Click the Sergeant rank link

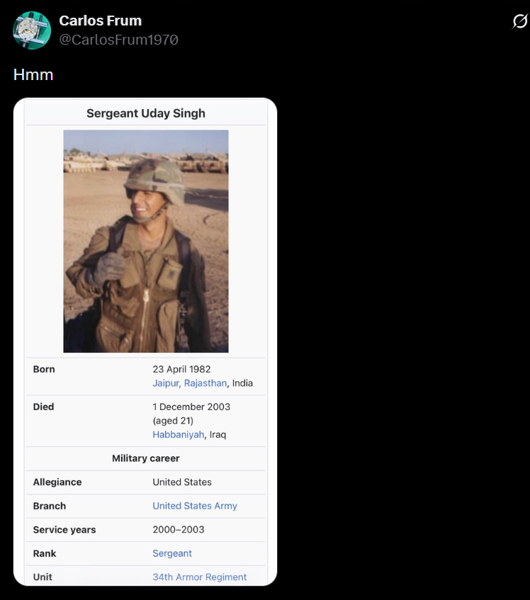point(172,553)
